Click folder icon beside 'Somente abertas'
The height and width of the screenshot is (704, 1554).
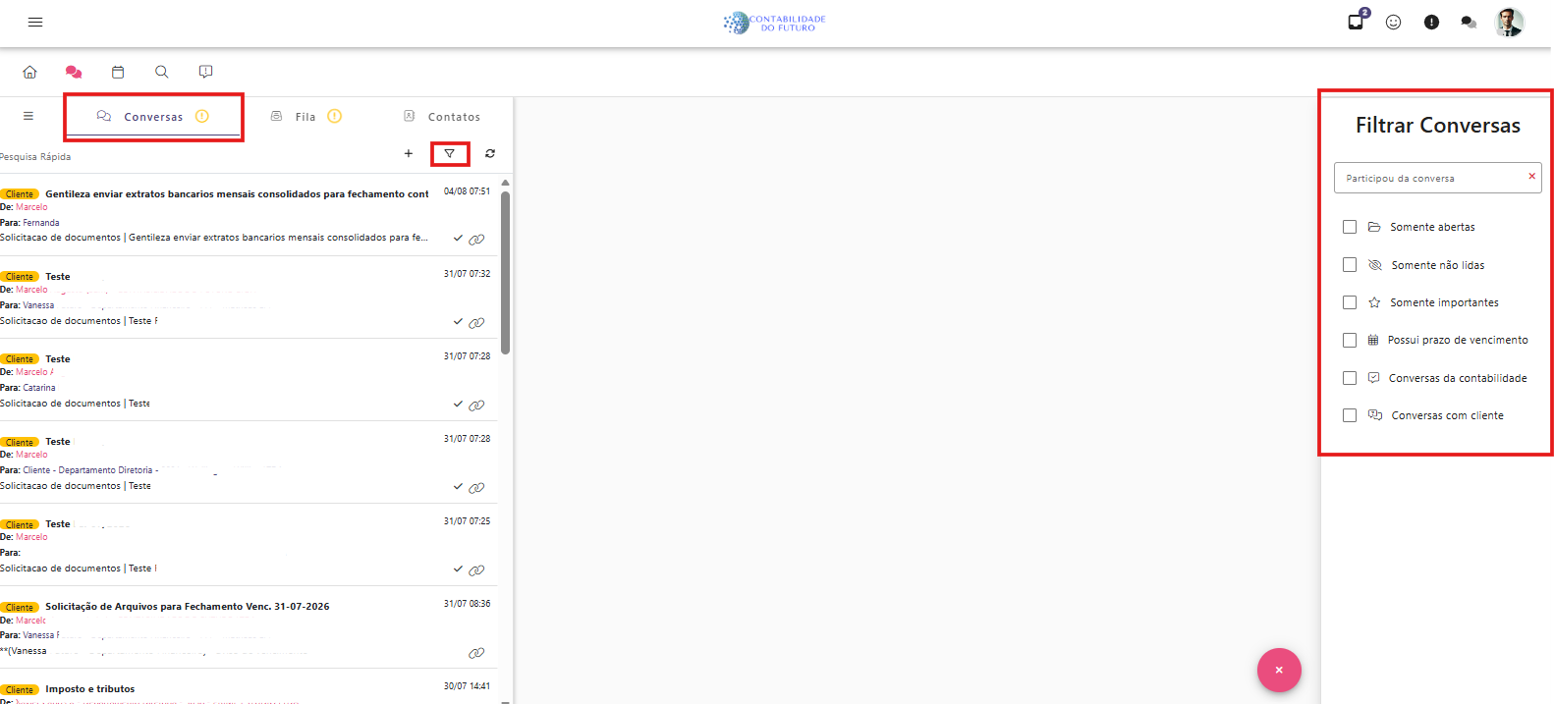(x=1374, y=227)
